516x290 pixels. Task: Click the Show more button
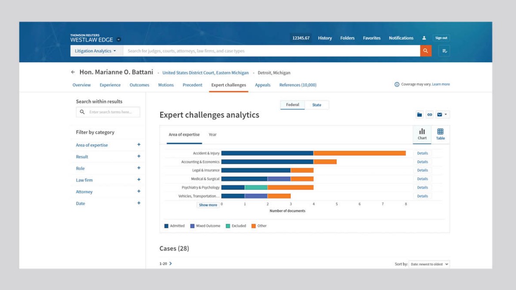208,205
